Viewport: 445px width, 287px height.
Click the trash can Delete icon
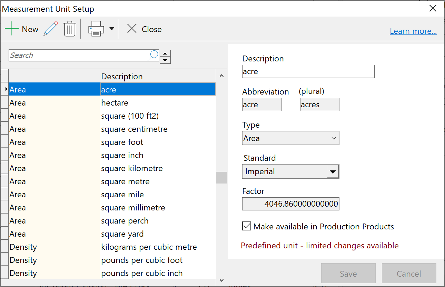point(70,29)
